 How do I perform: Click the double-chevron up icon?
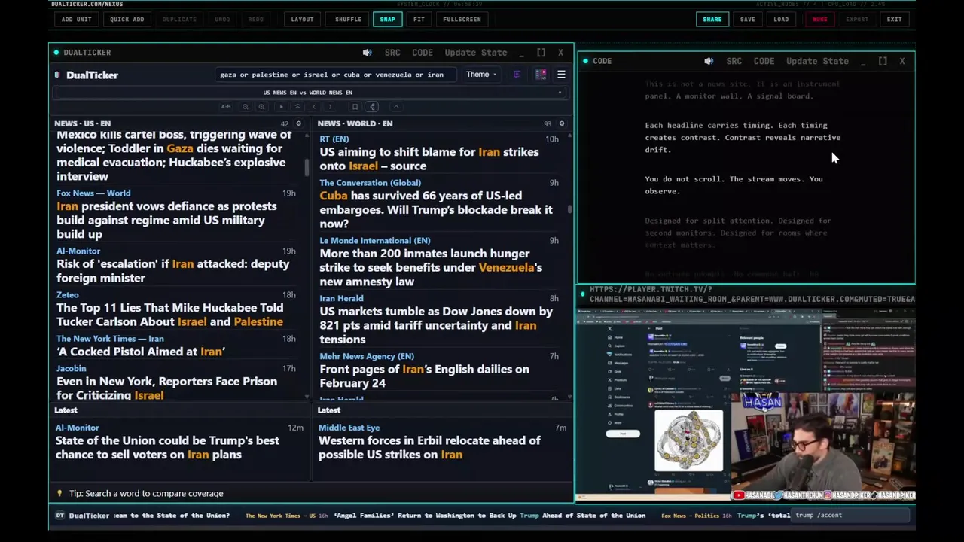coord(297,107)
